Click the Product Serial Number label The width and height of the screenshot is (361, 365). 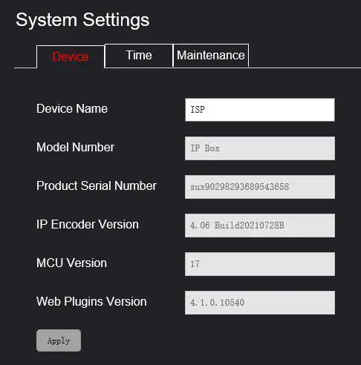pyautogui.click(x=97, y=185)
